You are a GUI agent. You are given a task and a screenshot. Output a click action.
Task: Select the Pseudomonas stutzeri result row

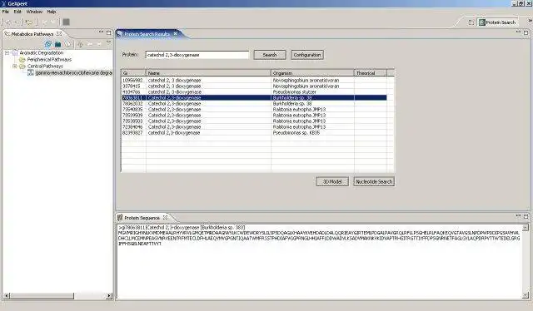pos(254,92)
